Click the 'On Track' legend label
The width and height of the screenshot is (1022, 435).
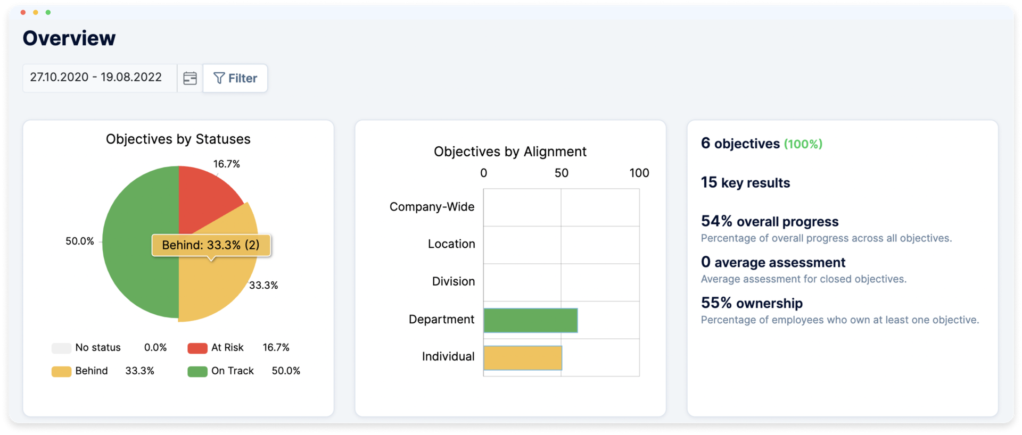(233, 371)
